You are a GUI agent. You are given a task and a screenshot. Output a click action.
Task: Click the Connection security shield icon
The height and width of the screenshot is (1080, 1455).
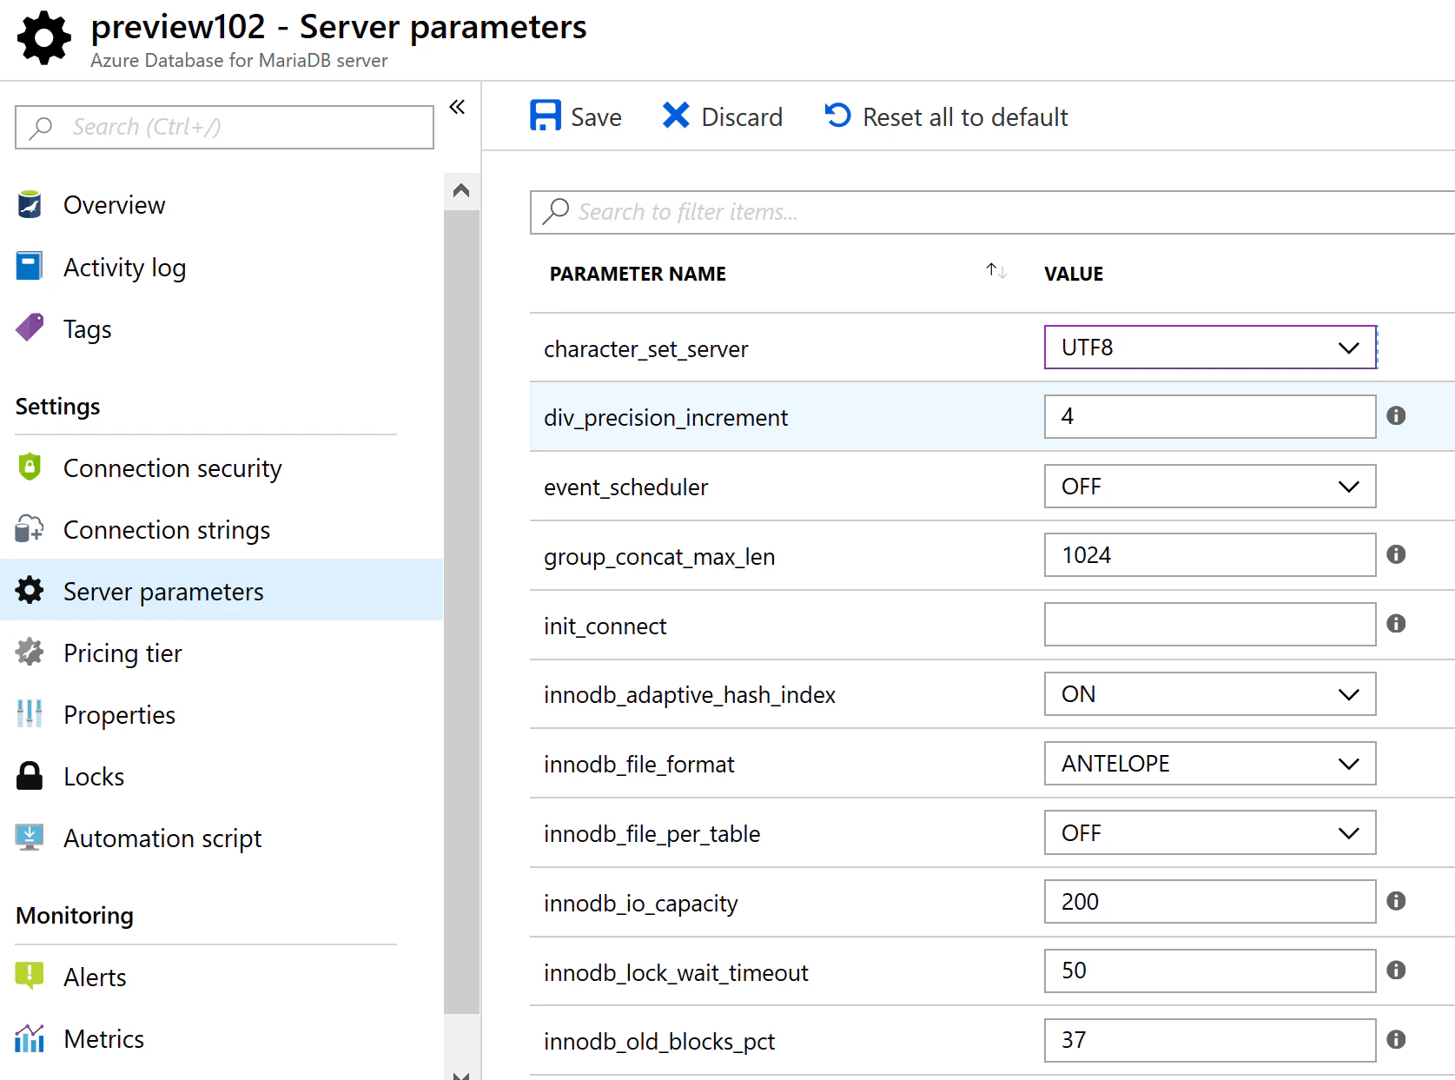coord(30,467)
